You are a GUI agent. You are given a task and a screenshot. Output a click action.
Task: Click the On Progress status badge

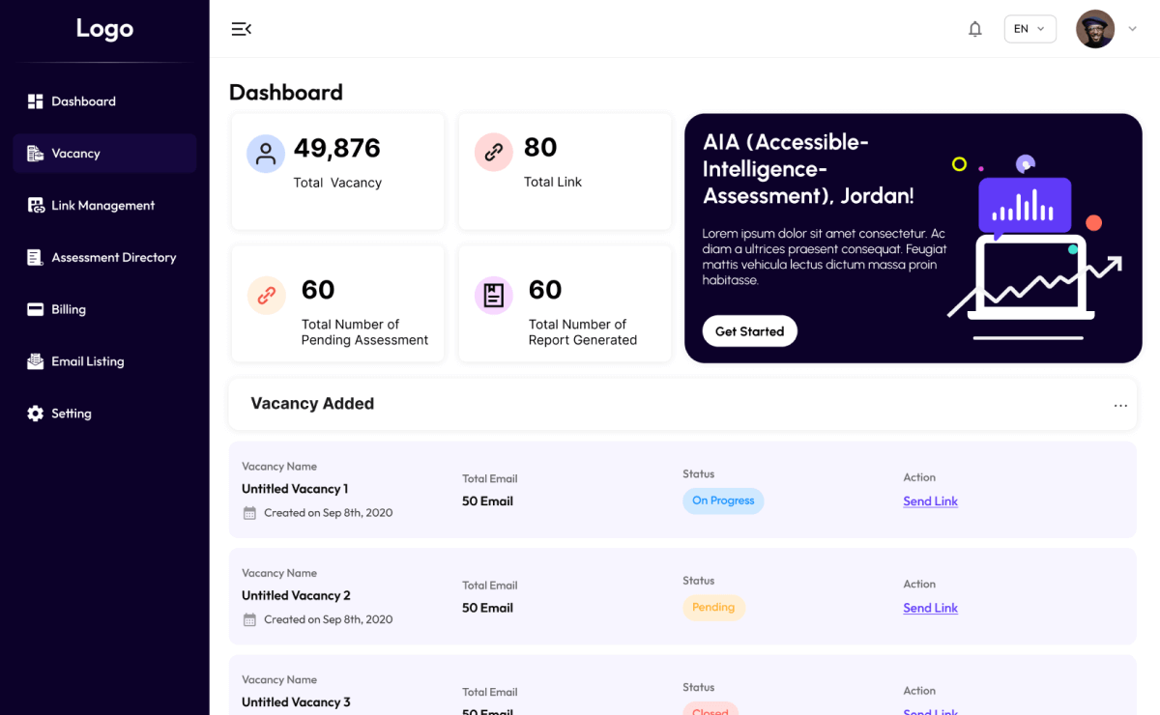point(723,500)
